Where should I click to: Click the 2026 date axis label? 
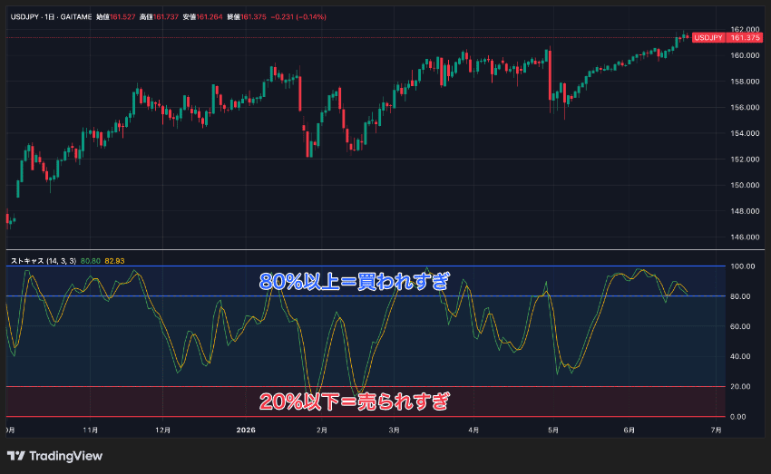tap(246, 430)
